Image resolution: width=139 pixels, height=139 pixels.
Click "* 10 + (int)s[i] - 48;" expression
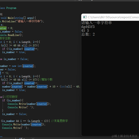click(x=65, y=87)
